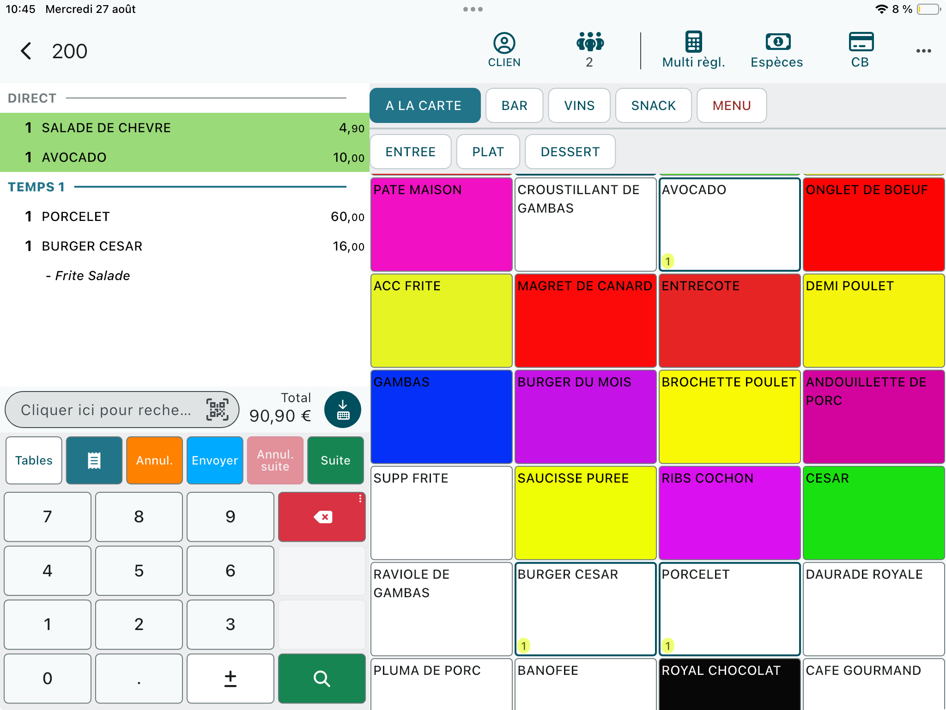Add PLUMA DE PORC item

(x=442, y=684)
